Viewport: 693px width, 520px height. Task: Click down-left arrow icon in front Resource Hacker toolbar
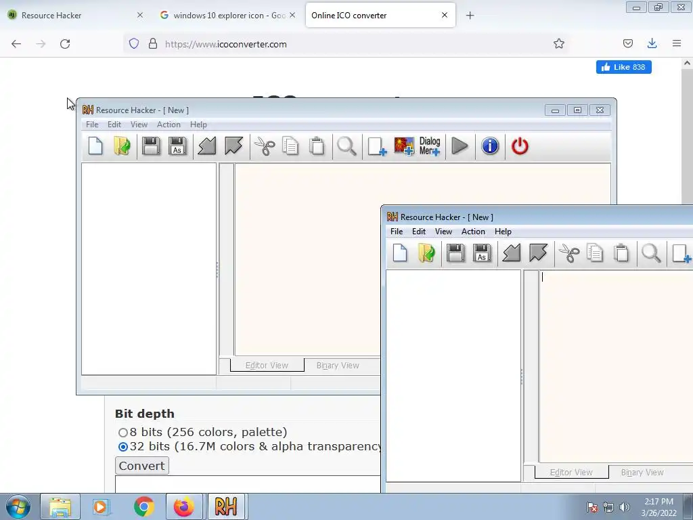(x=512, y=253)
